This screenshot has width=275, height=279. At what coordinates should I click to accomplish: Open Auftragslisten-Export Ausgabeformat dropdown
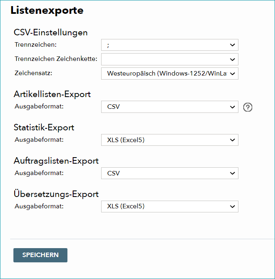(x=170, y=173)
